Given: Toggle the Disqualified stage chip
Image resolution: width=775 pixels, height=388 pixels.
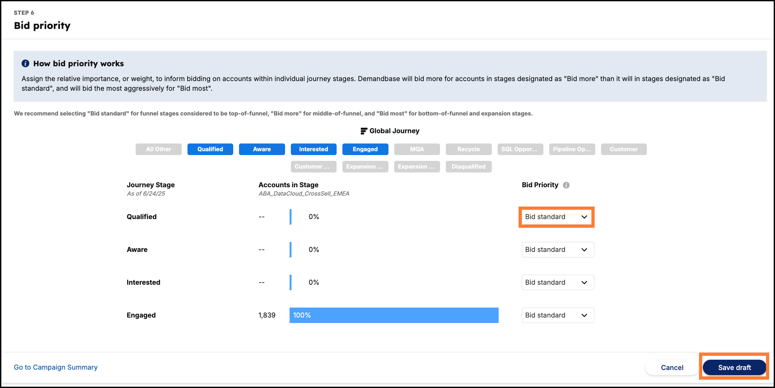Looking at the screenshot, I should pos(469,167).
